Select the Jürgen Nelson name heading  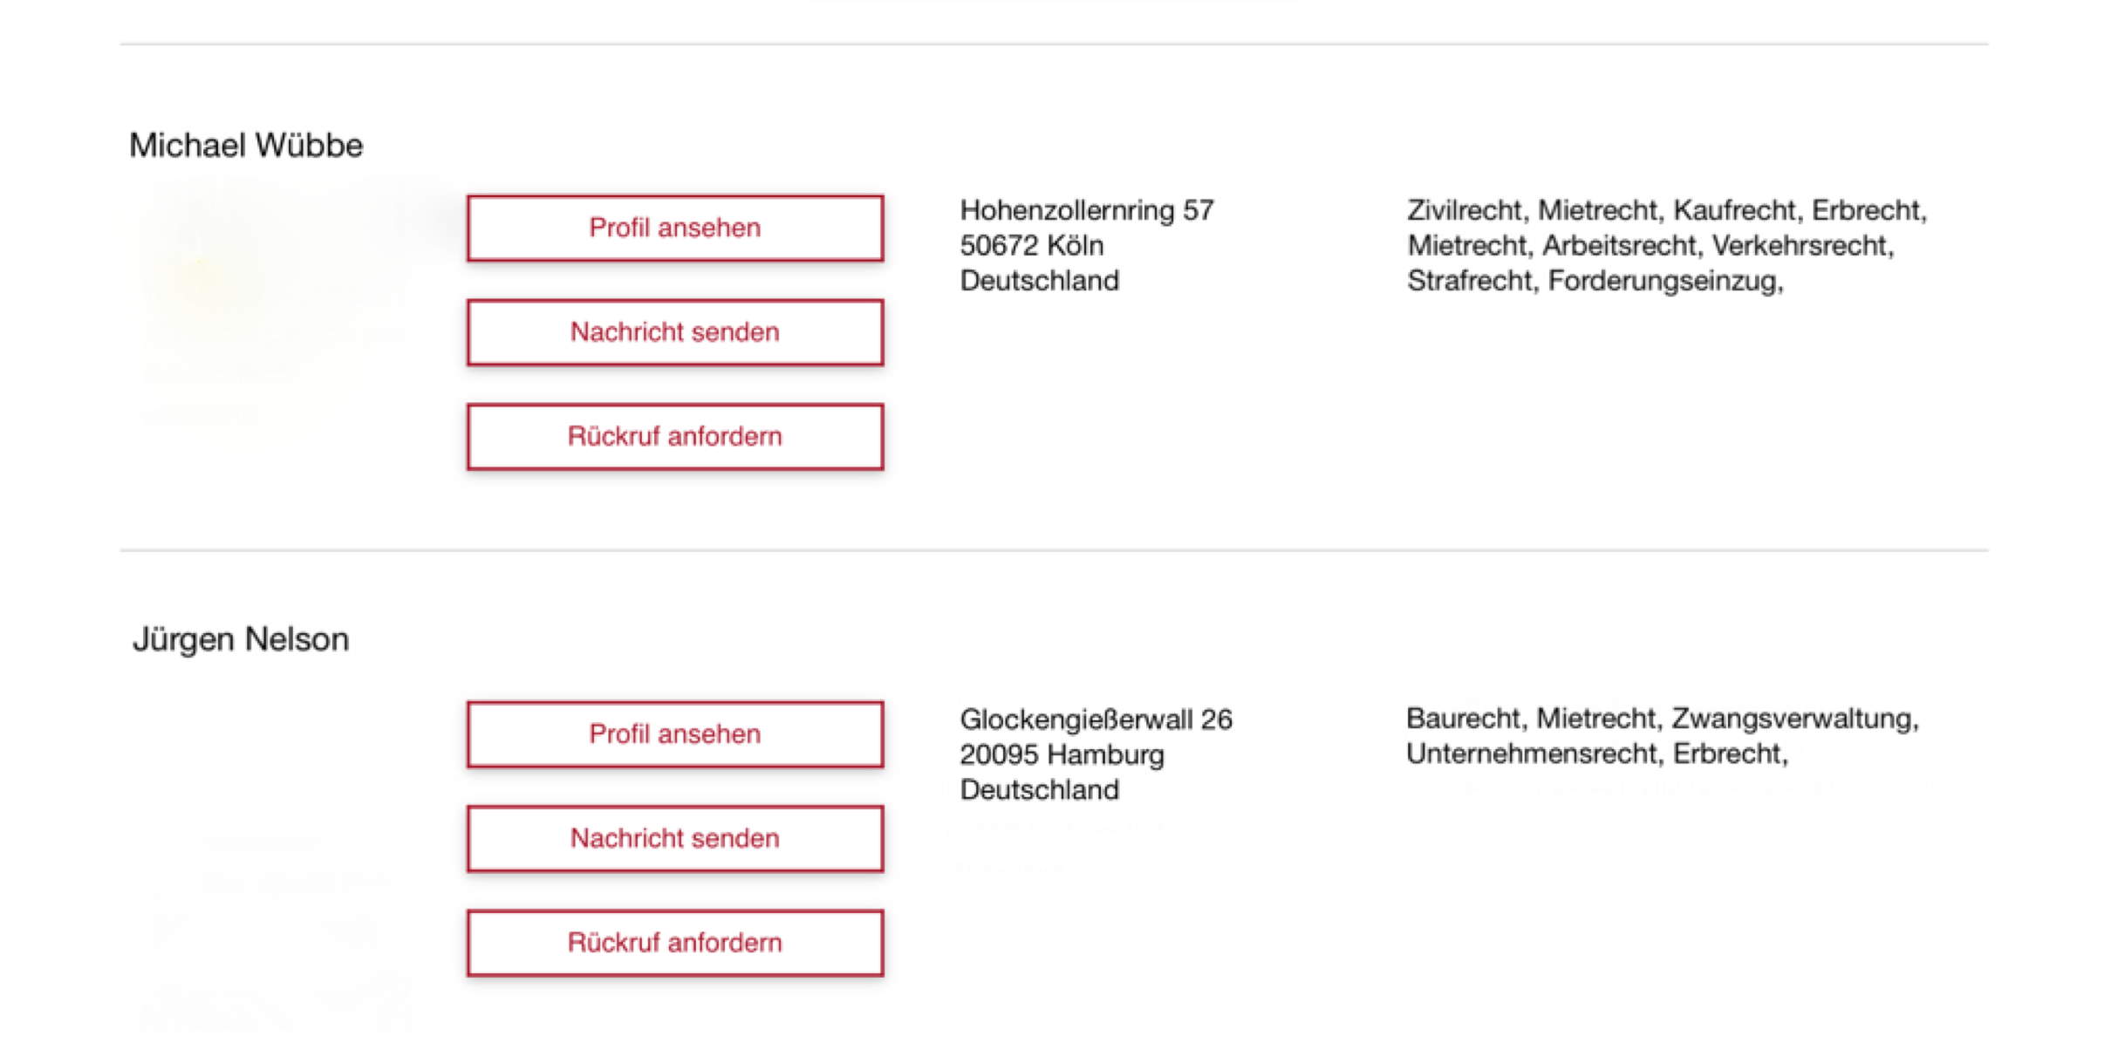tap(241, 639)
